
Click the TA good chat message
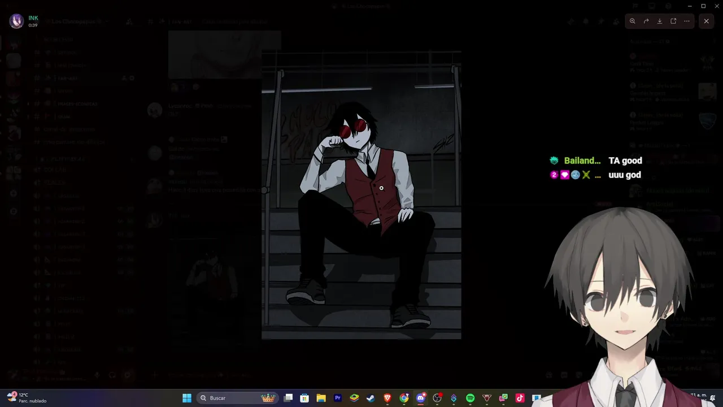tap(625, 161)
